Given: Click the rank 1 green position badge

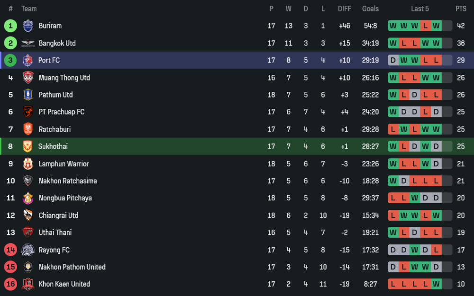Looking at the screenshot, I should point(10,26).
